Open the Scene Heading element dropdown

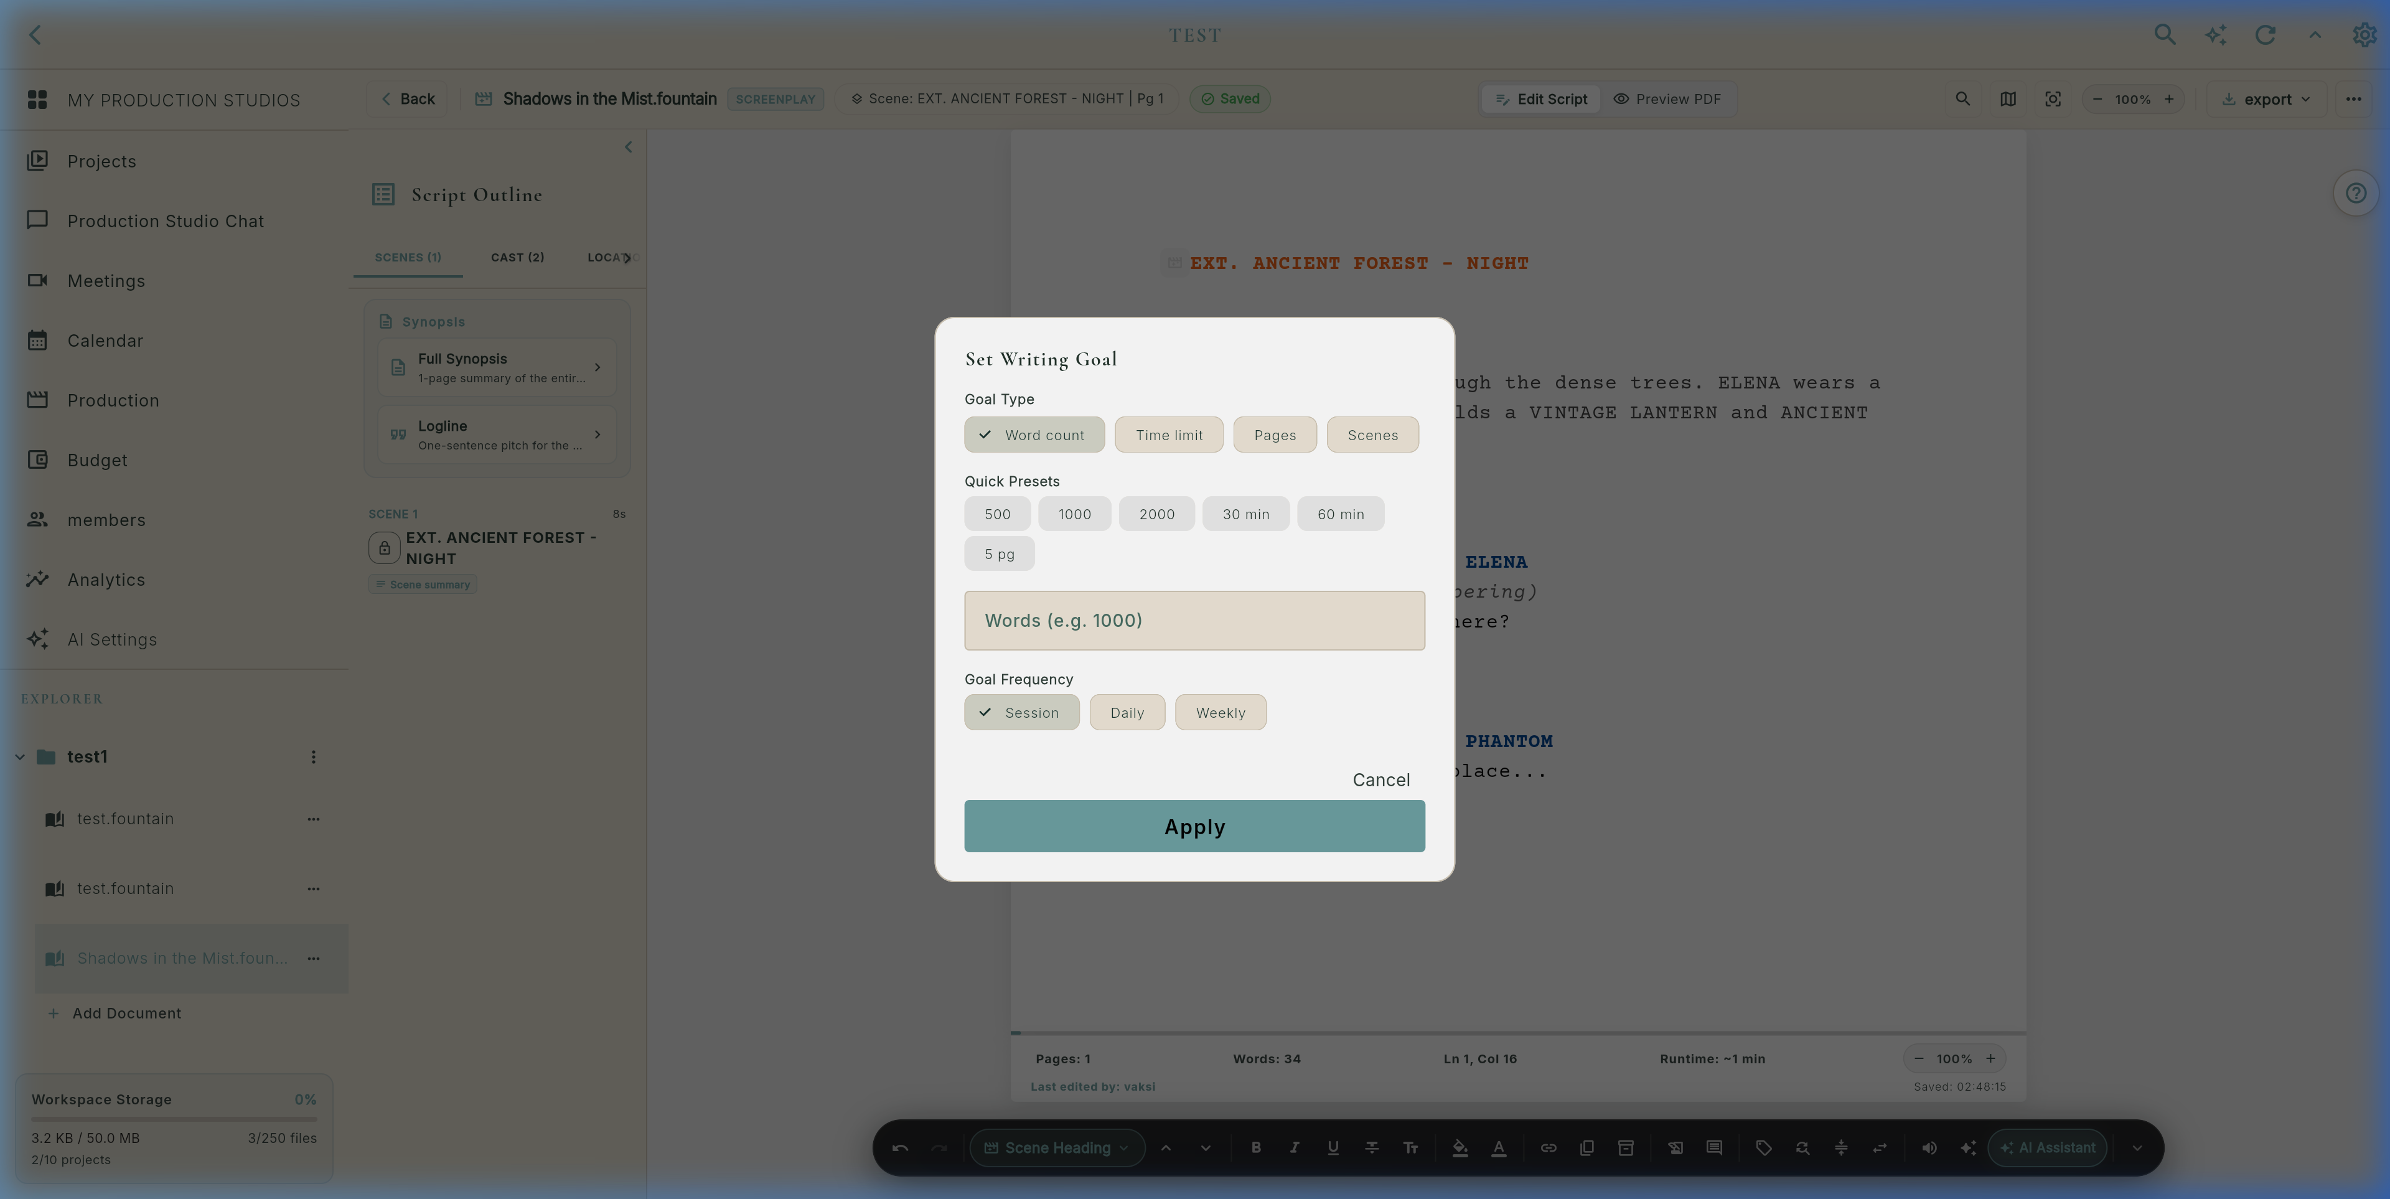pyautogui.click(x=1057, y=1148)
